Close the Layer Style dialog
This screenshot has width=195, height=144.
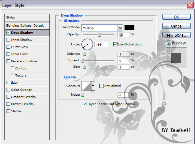pyautogui.click(x=190, y=5)
